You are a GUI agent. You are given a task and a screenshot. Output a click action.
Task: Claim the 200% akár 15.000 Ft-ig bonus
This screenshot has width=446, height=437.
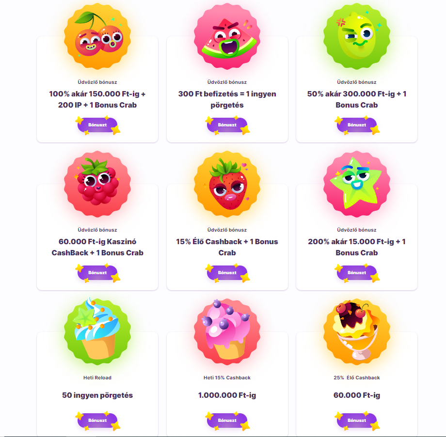click(x=357, y=273)
